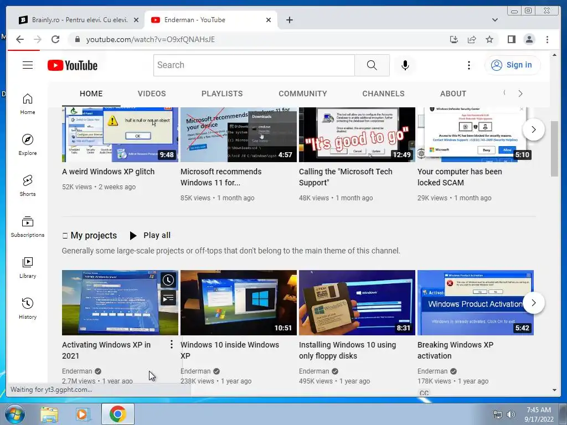Open Explore in the left sidebar

[x=28, y=144]
